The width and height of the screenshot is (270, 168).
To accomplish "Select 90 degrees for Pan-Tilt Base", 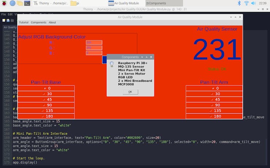I will 46,105.
